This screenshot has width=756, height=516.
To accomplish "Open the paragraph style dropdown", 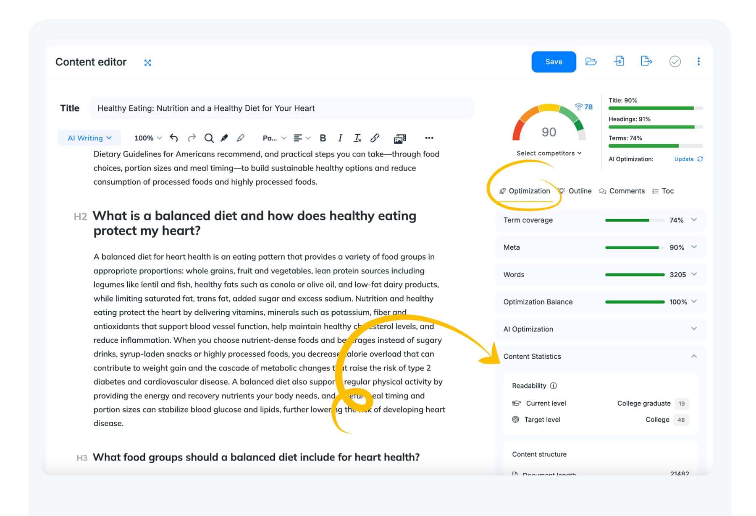I will 274,138.
